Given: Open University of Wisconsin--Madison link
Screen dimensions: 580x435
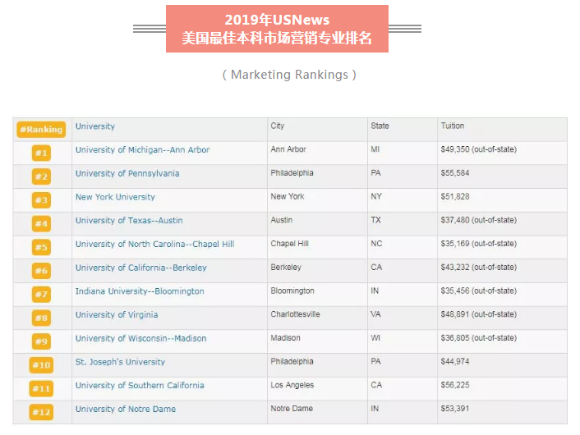Looking at the screenshot, I should pyautogui.click(x=141, y=338).
